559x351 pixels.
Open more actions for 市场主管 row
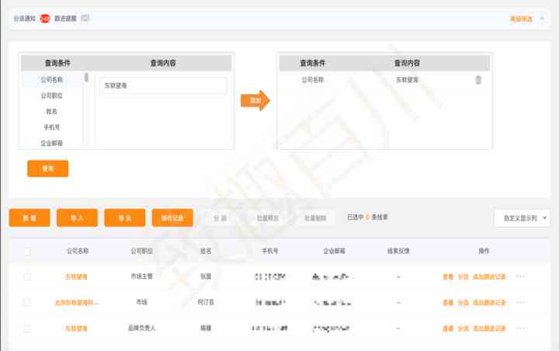tap(520, 276)
